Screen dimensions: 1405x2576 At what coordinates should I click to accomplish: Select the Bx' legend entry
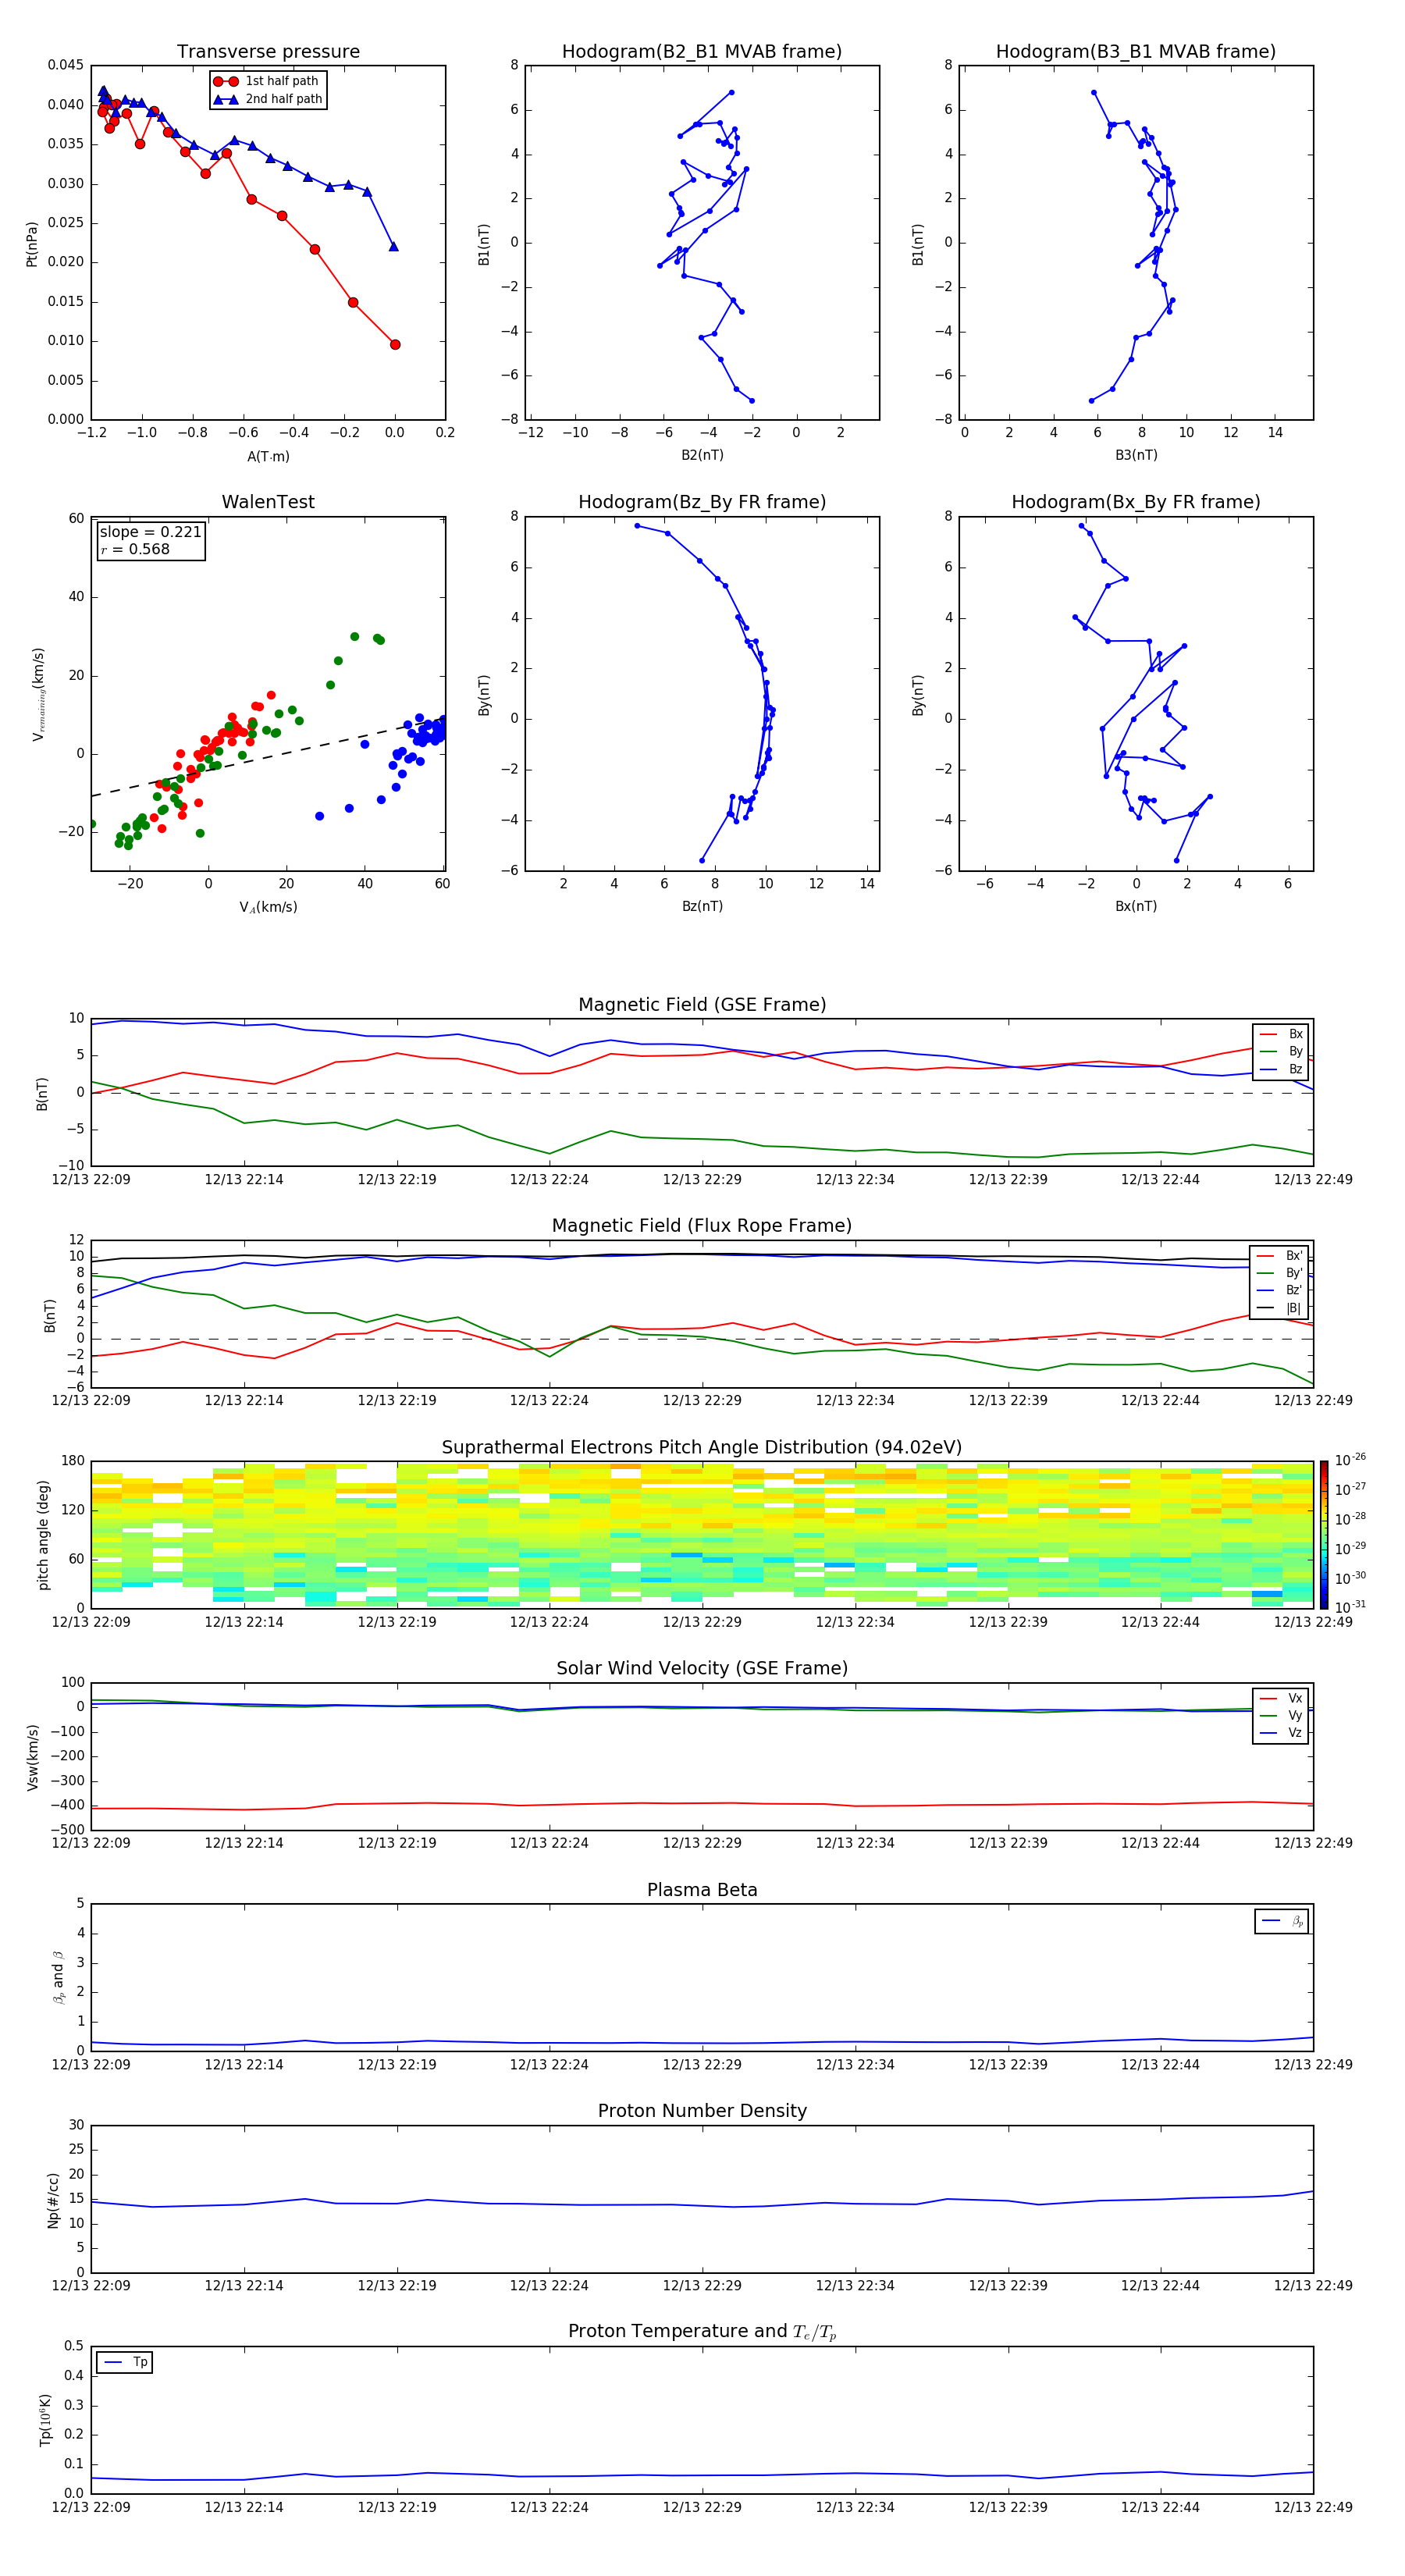pyautogui.click(x=1280, y=1256)
